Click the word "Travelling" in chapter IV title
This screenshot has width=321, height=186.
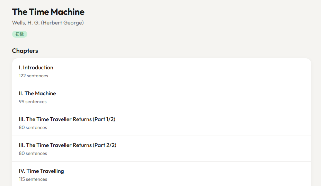pos(52,171)
